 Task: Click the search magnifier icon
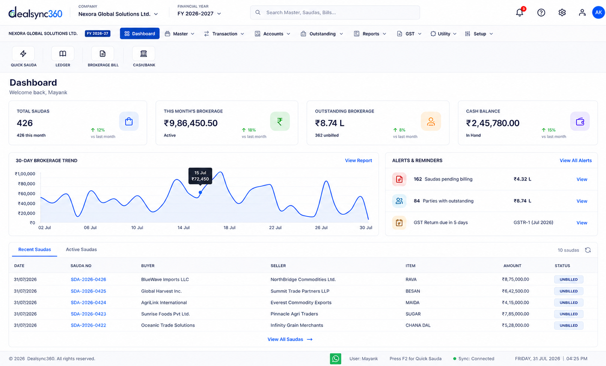point(258,12)
